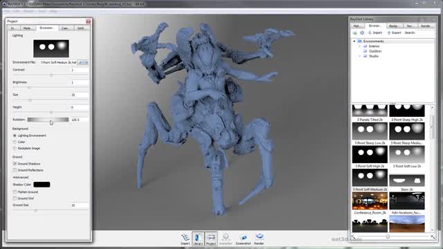Open the Materials tab in KeyShot Library

(356, 26)
